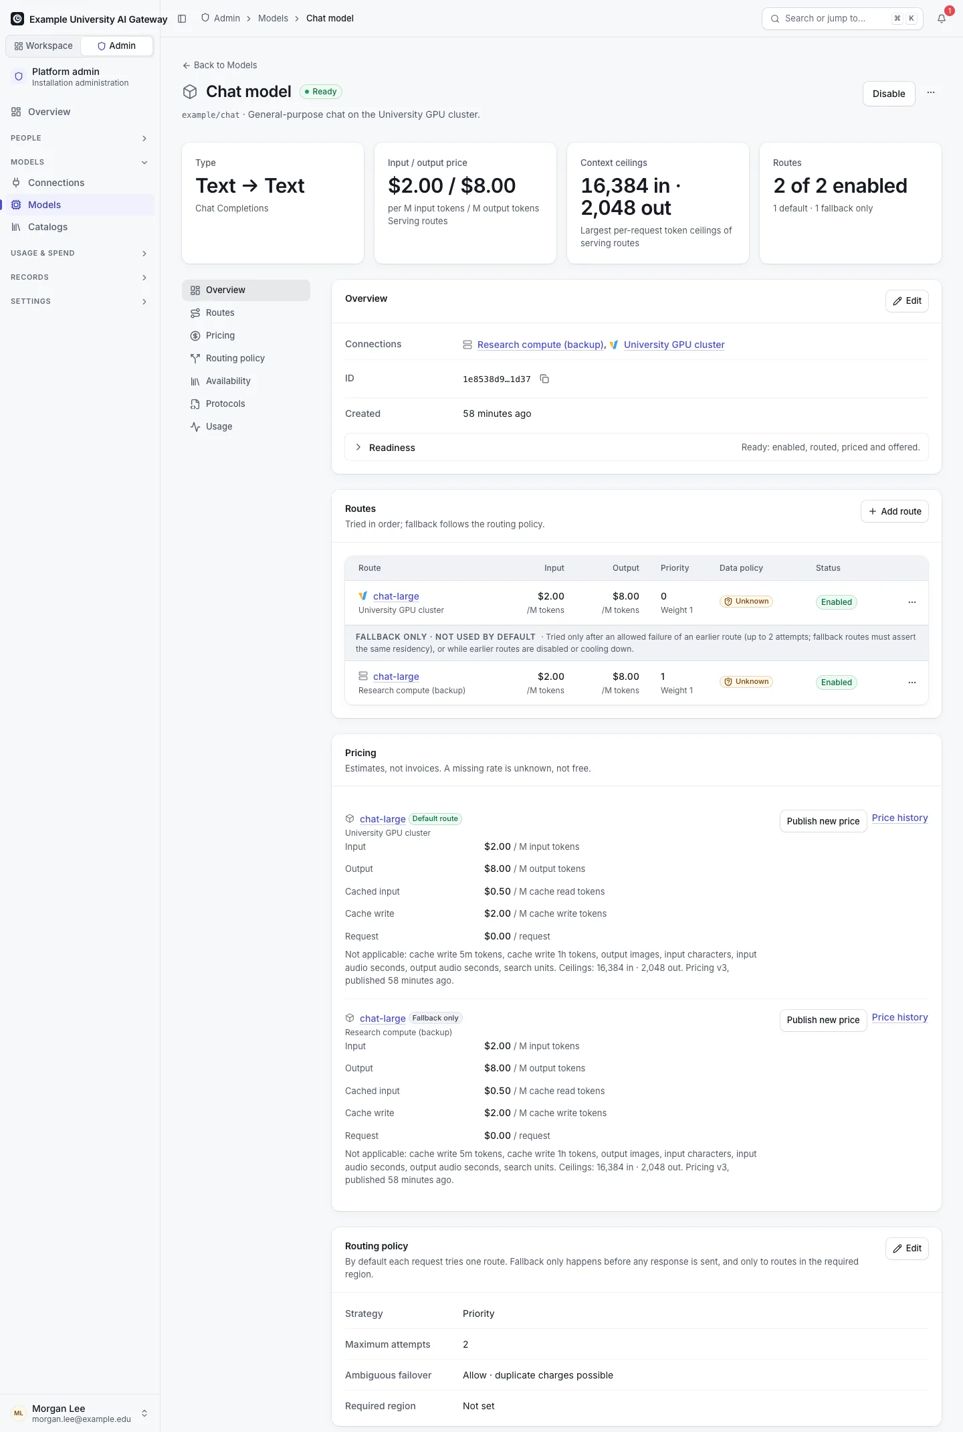Open Catalogs in the sidebar
Image resolution: width=963 pixels, height=1432 pixels.
pos(80,227)
